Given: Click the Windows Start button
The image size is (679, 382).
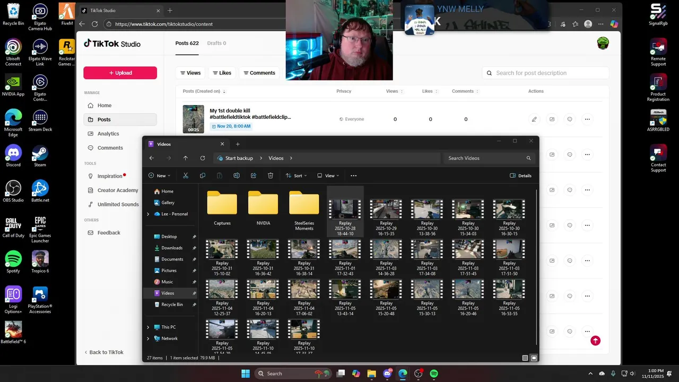Looking at the screenshot, I should click(x=246, y=374).
